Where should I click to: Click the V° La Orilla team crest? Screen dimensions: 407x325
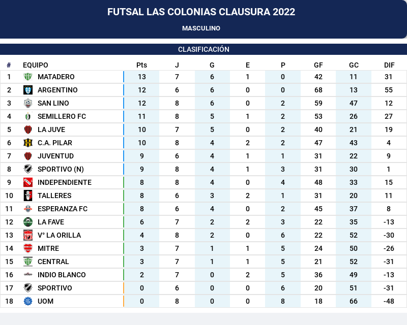[x=28, y=235]
